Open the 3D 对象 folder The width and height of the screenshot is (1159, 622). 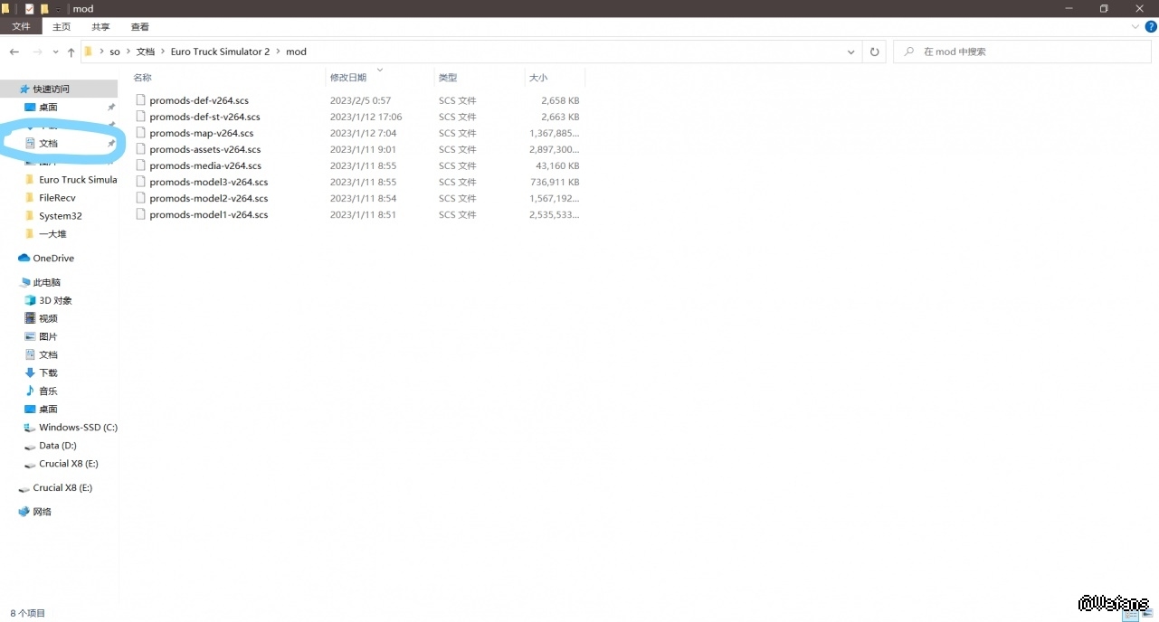click(x=55, y=300)
